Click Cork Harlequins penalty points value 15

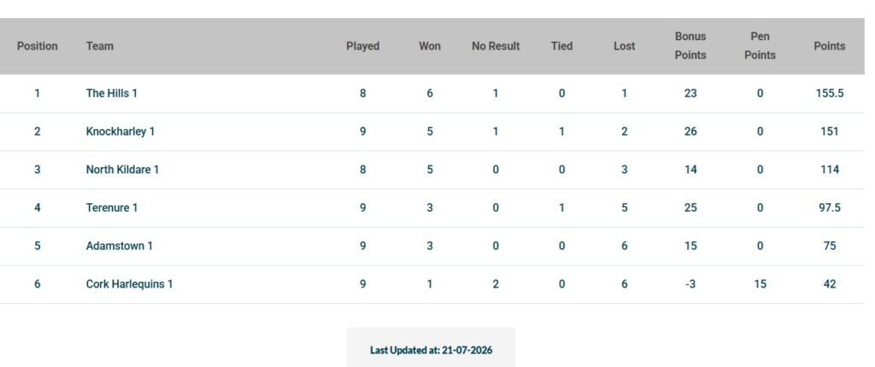[760, 284]
